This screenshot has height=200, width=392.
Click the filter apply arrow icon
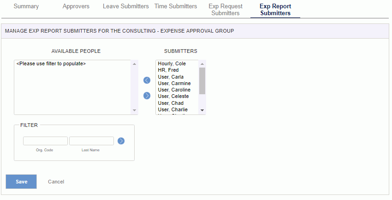(121, 141)
